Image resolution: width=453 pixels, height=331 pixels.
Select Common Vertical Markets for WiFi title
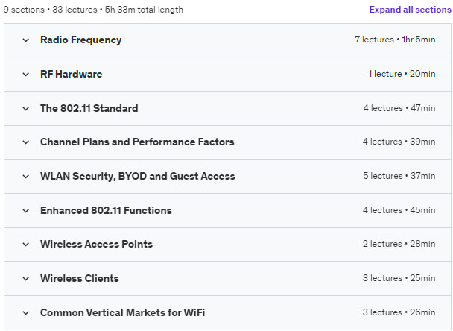[122, 312]
